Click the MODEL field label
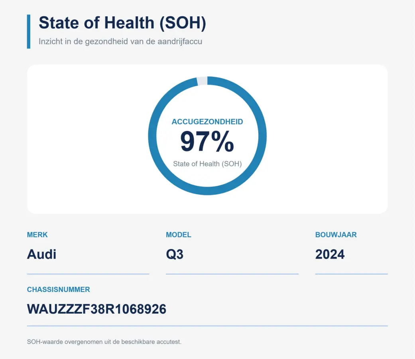Screen dimensions: 415x359 coord(178,235)
